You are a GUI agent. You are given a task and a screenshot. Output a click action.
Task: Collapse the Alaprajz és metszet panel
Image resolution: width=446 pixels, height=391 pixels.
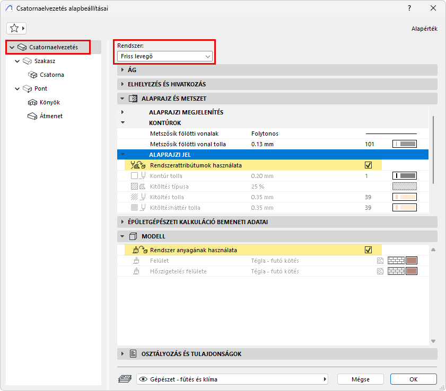click(123, 99)
